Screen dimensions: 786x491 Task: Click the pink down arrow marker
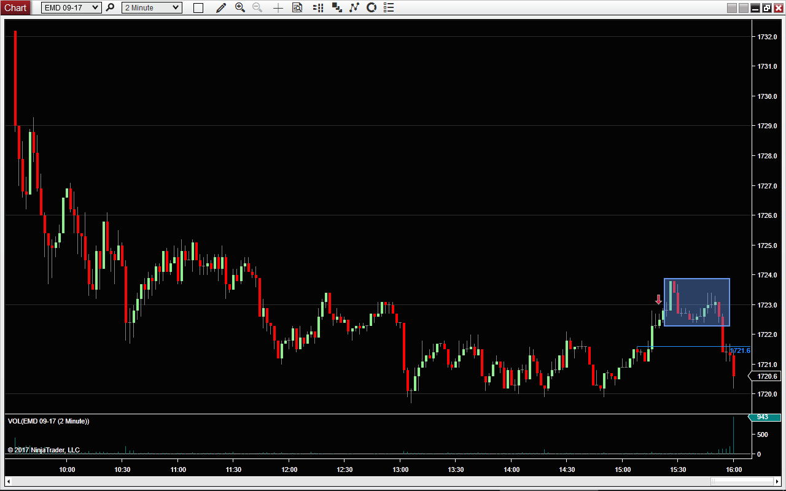658,300
